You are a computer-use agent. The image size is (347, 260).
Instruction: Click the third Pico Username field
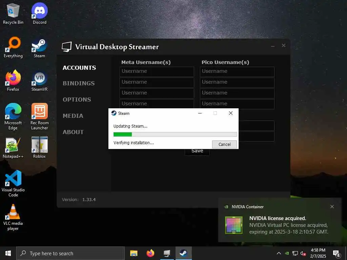click(x=237, y=93)
